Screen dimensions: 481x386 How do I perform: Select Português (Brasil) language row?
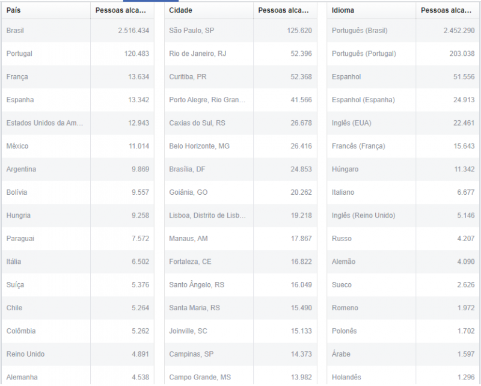360,31
